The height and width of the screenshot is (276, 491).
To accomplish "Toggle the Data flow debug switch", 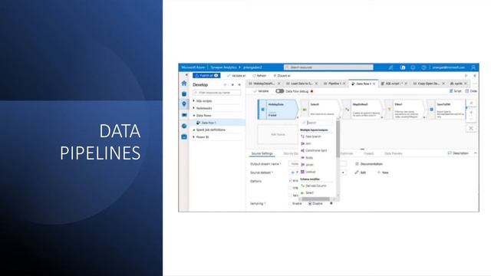I will point(279,91).
